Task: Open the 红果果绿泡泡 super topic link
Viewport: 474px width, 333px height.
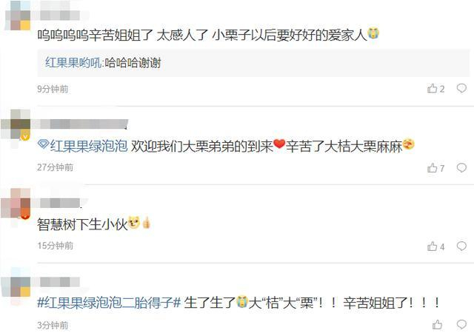Action: [x=89, y=146]
